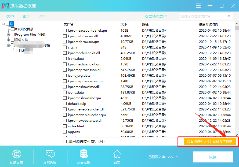Viewport: 239px width, 167px height.
Task: Focus the file name filter input
Action: pos(203,16)
